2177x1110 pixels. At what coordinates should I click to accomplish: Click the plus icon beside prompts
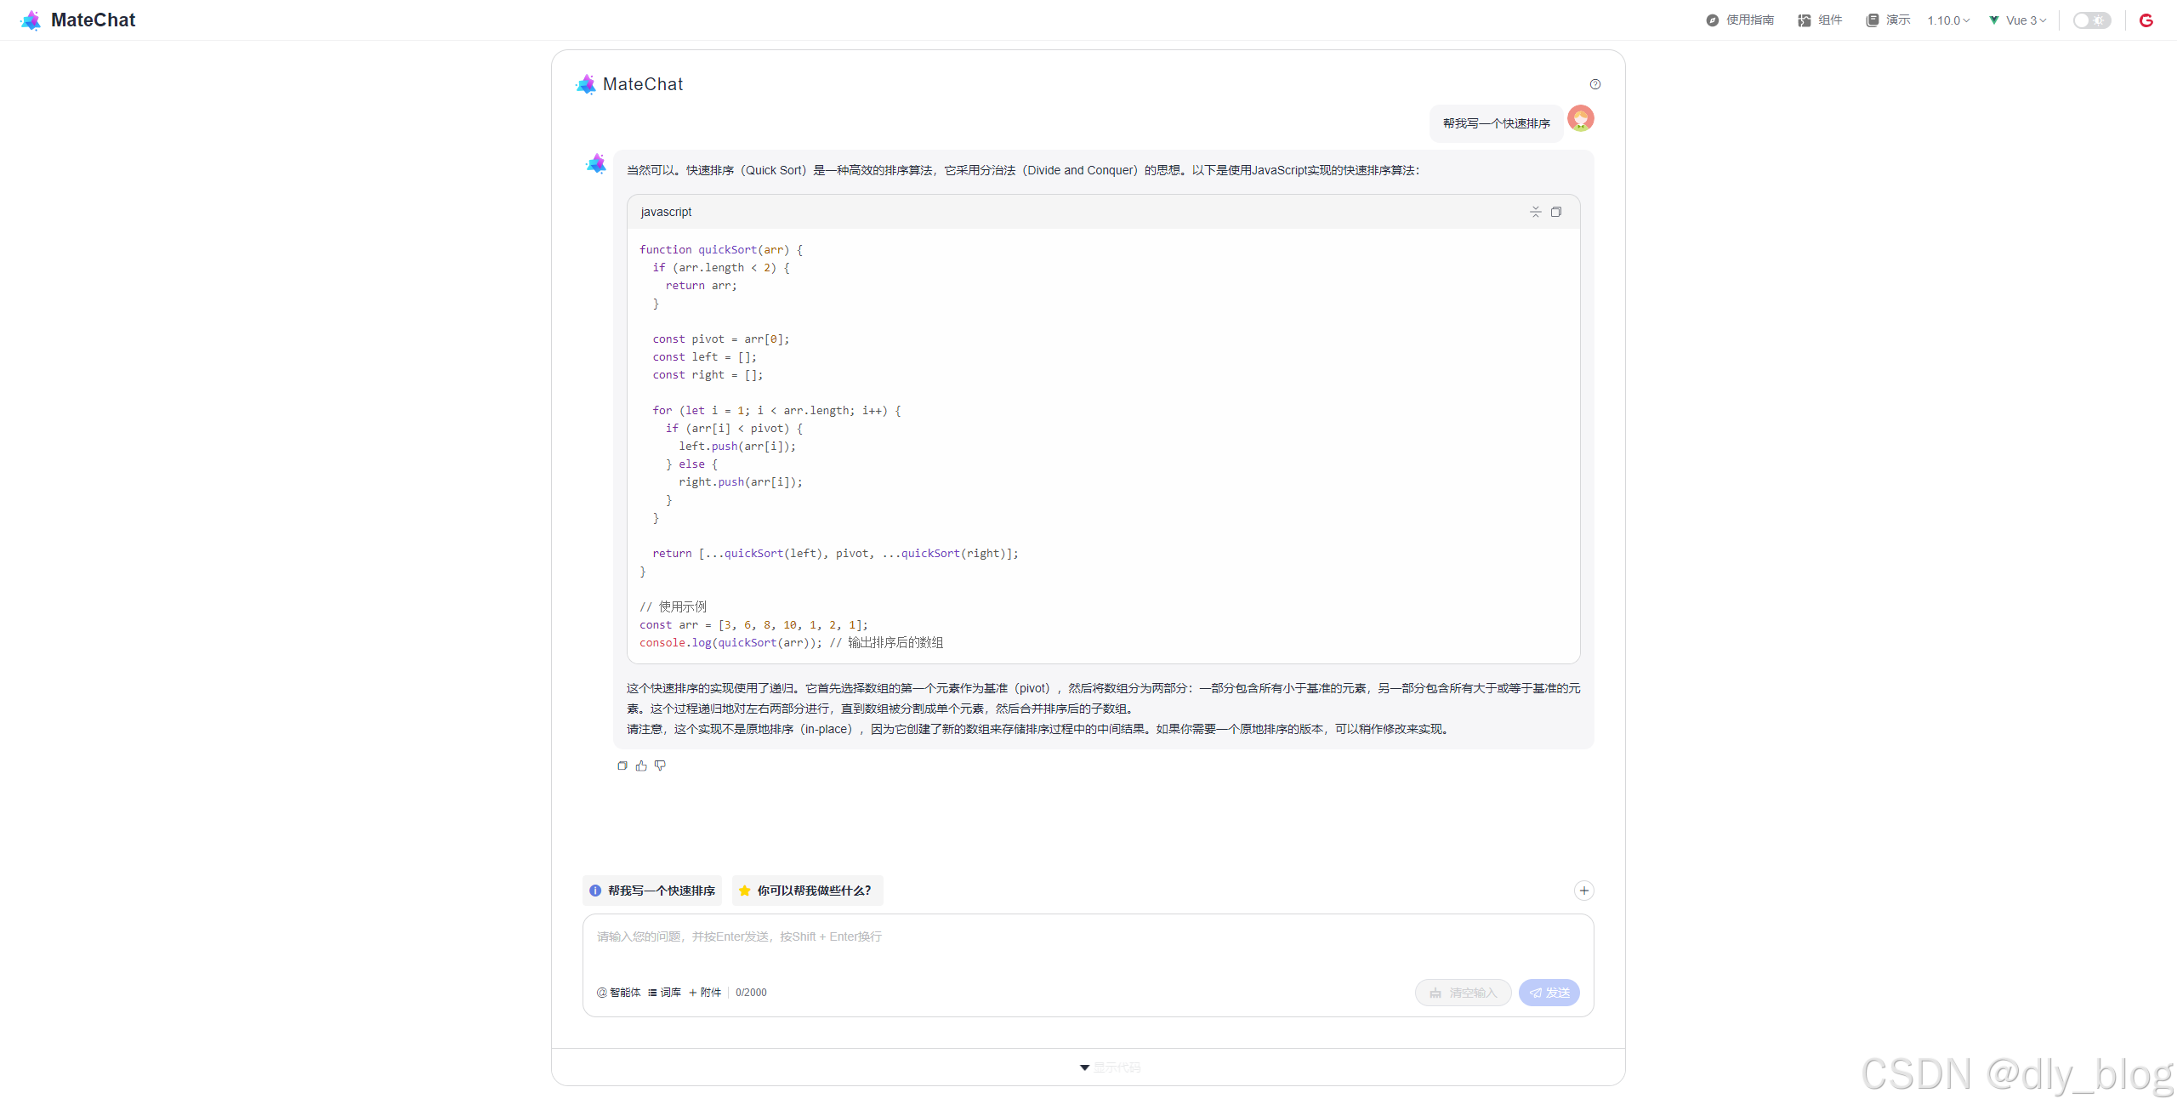1583,891
